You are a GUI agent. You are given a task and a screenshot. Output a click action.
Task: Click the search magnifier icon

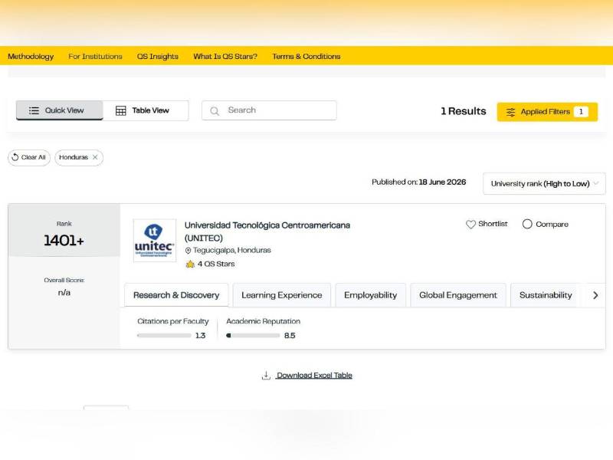point(215,111)
